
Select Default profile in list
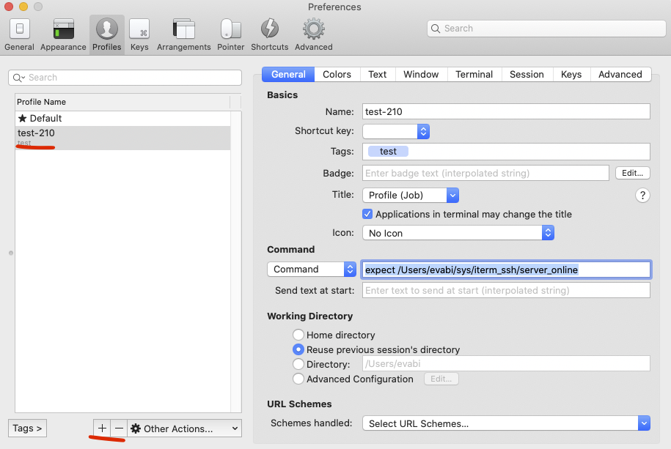[122, 118]
